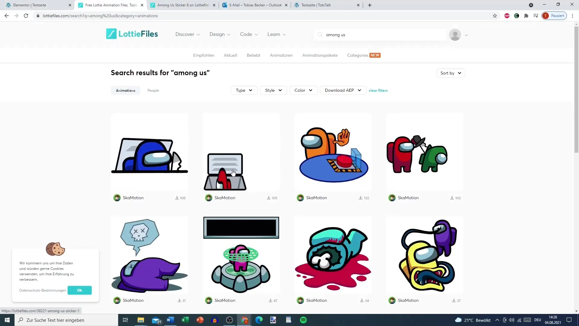Screen dimensions: 579x326
Task: Expand the Design menu
Action: coord(220,34)
